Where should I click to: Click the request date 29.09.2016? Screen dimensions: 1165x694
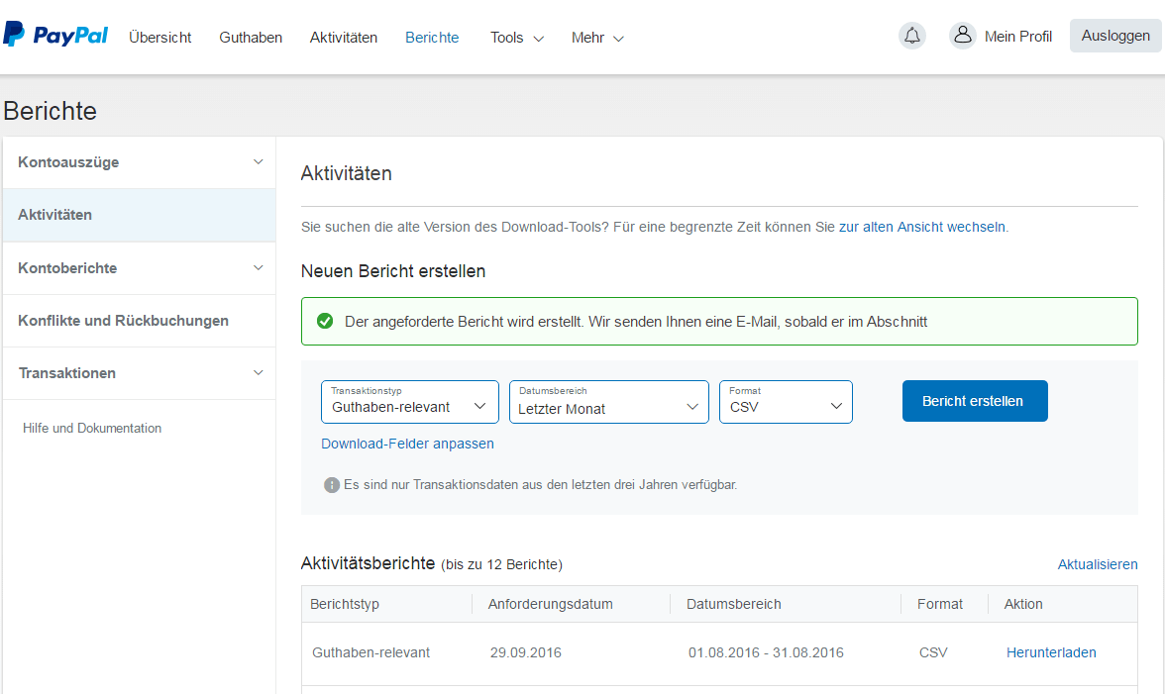tap(526, 652)
